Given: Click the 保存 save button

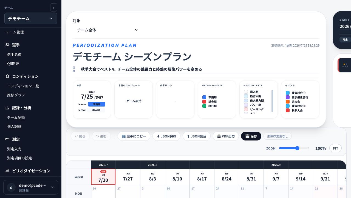Looking at the screenshot, I should click(251, 136).
